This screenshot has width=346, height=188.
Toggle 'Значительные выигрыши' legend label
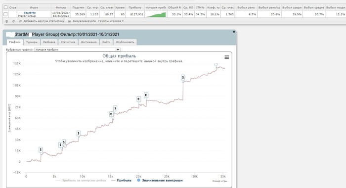[x=162, y=180]
